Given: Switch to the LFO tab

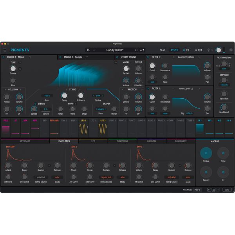Looking at the screenshot, I should click(93, 141).
